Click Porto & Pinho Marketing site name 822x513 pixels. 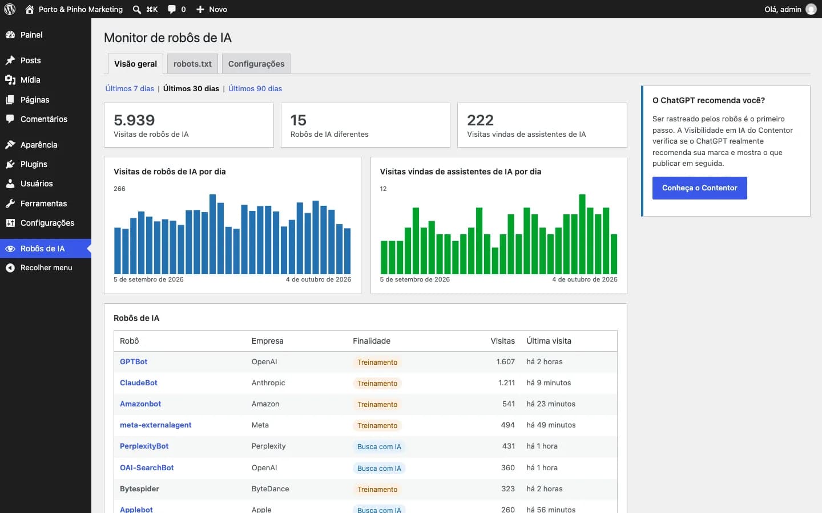point(80,9)
